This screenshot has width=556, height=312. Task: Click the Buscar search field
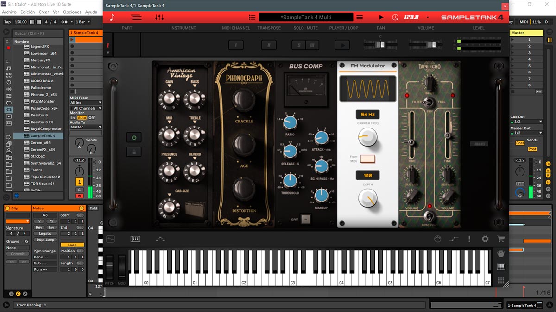point(38,33)
